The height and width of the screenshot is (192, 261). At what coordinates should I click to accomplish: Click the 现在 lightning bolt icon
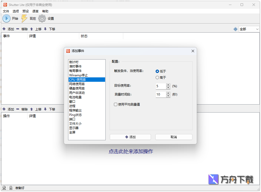pos(24,18)
